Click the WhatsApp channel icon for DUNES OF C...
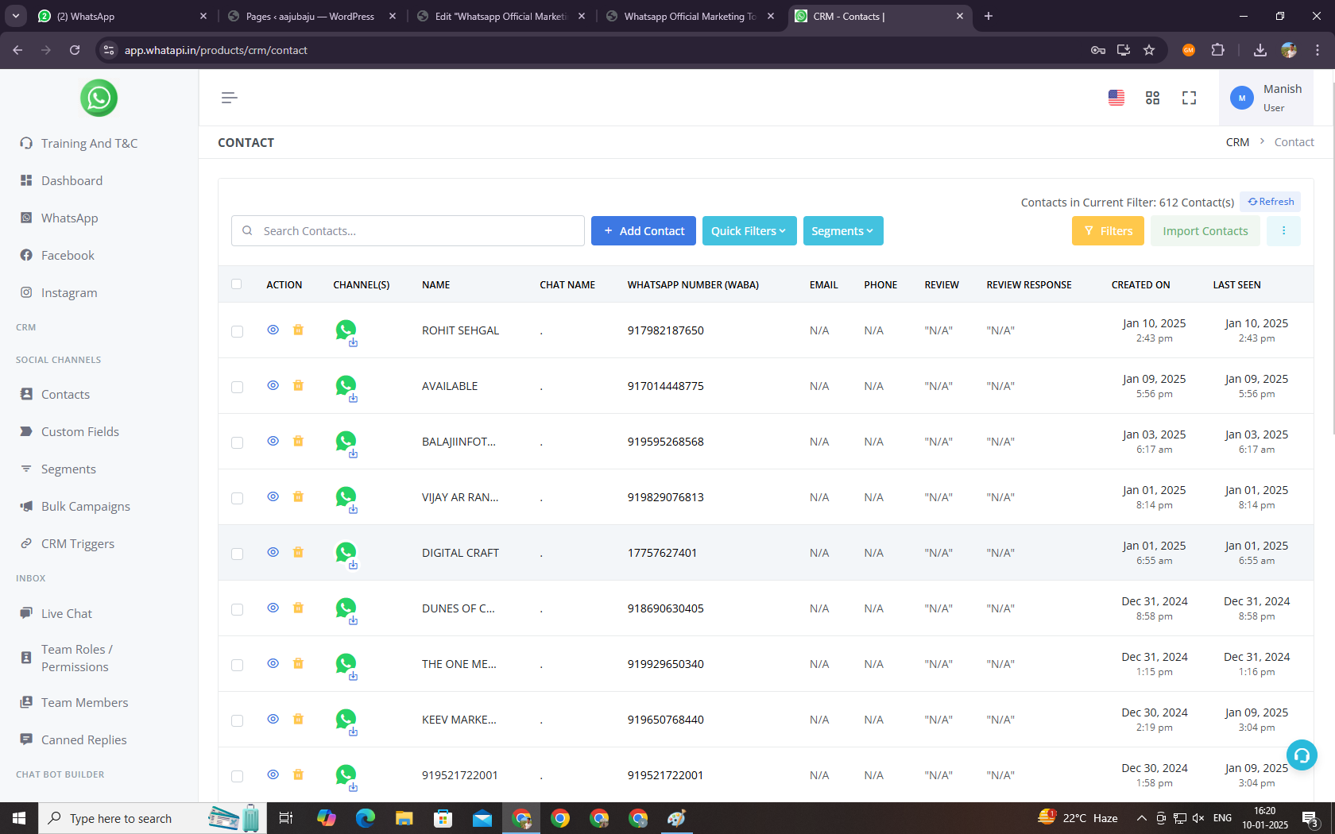The image size is (1335, 834). 346,609
